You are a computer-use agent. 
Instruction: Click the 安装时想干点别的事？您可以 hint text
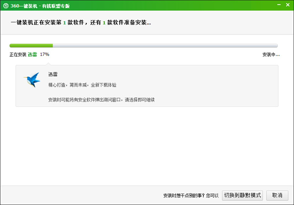[x=191, y=196]
